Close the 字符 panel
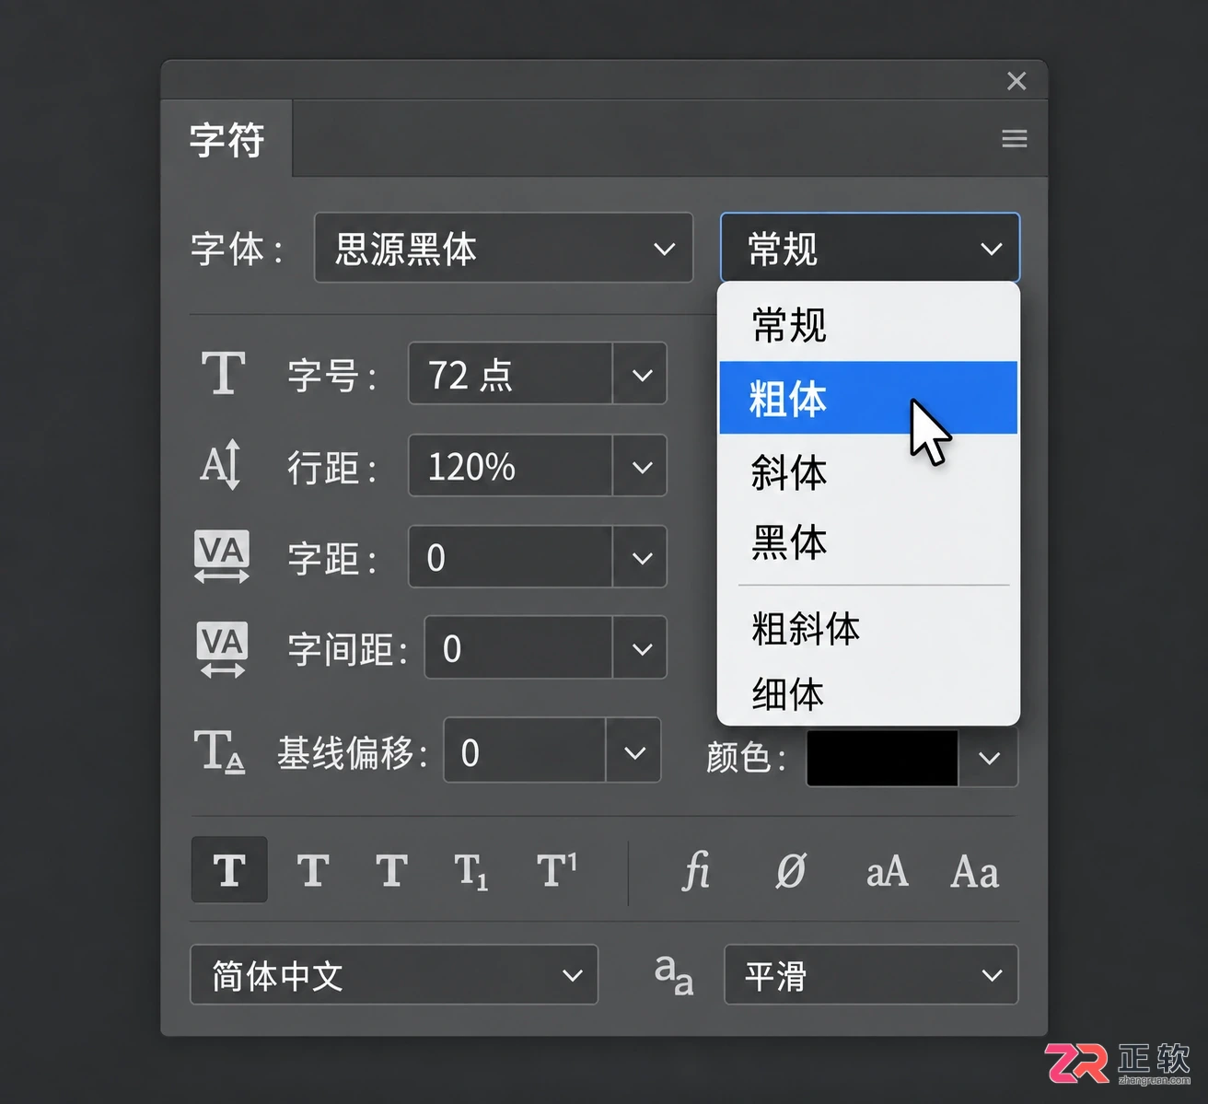The height and width of the screenshot is (1104, 1208). [x=1016, y=81]
